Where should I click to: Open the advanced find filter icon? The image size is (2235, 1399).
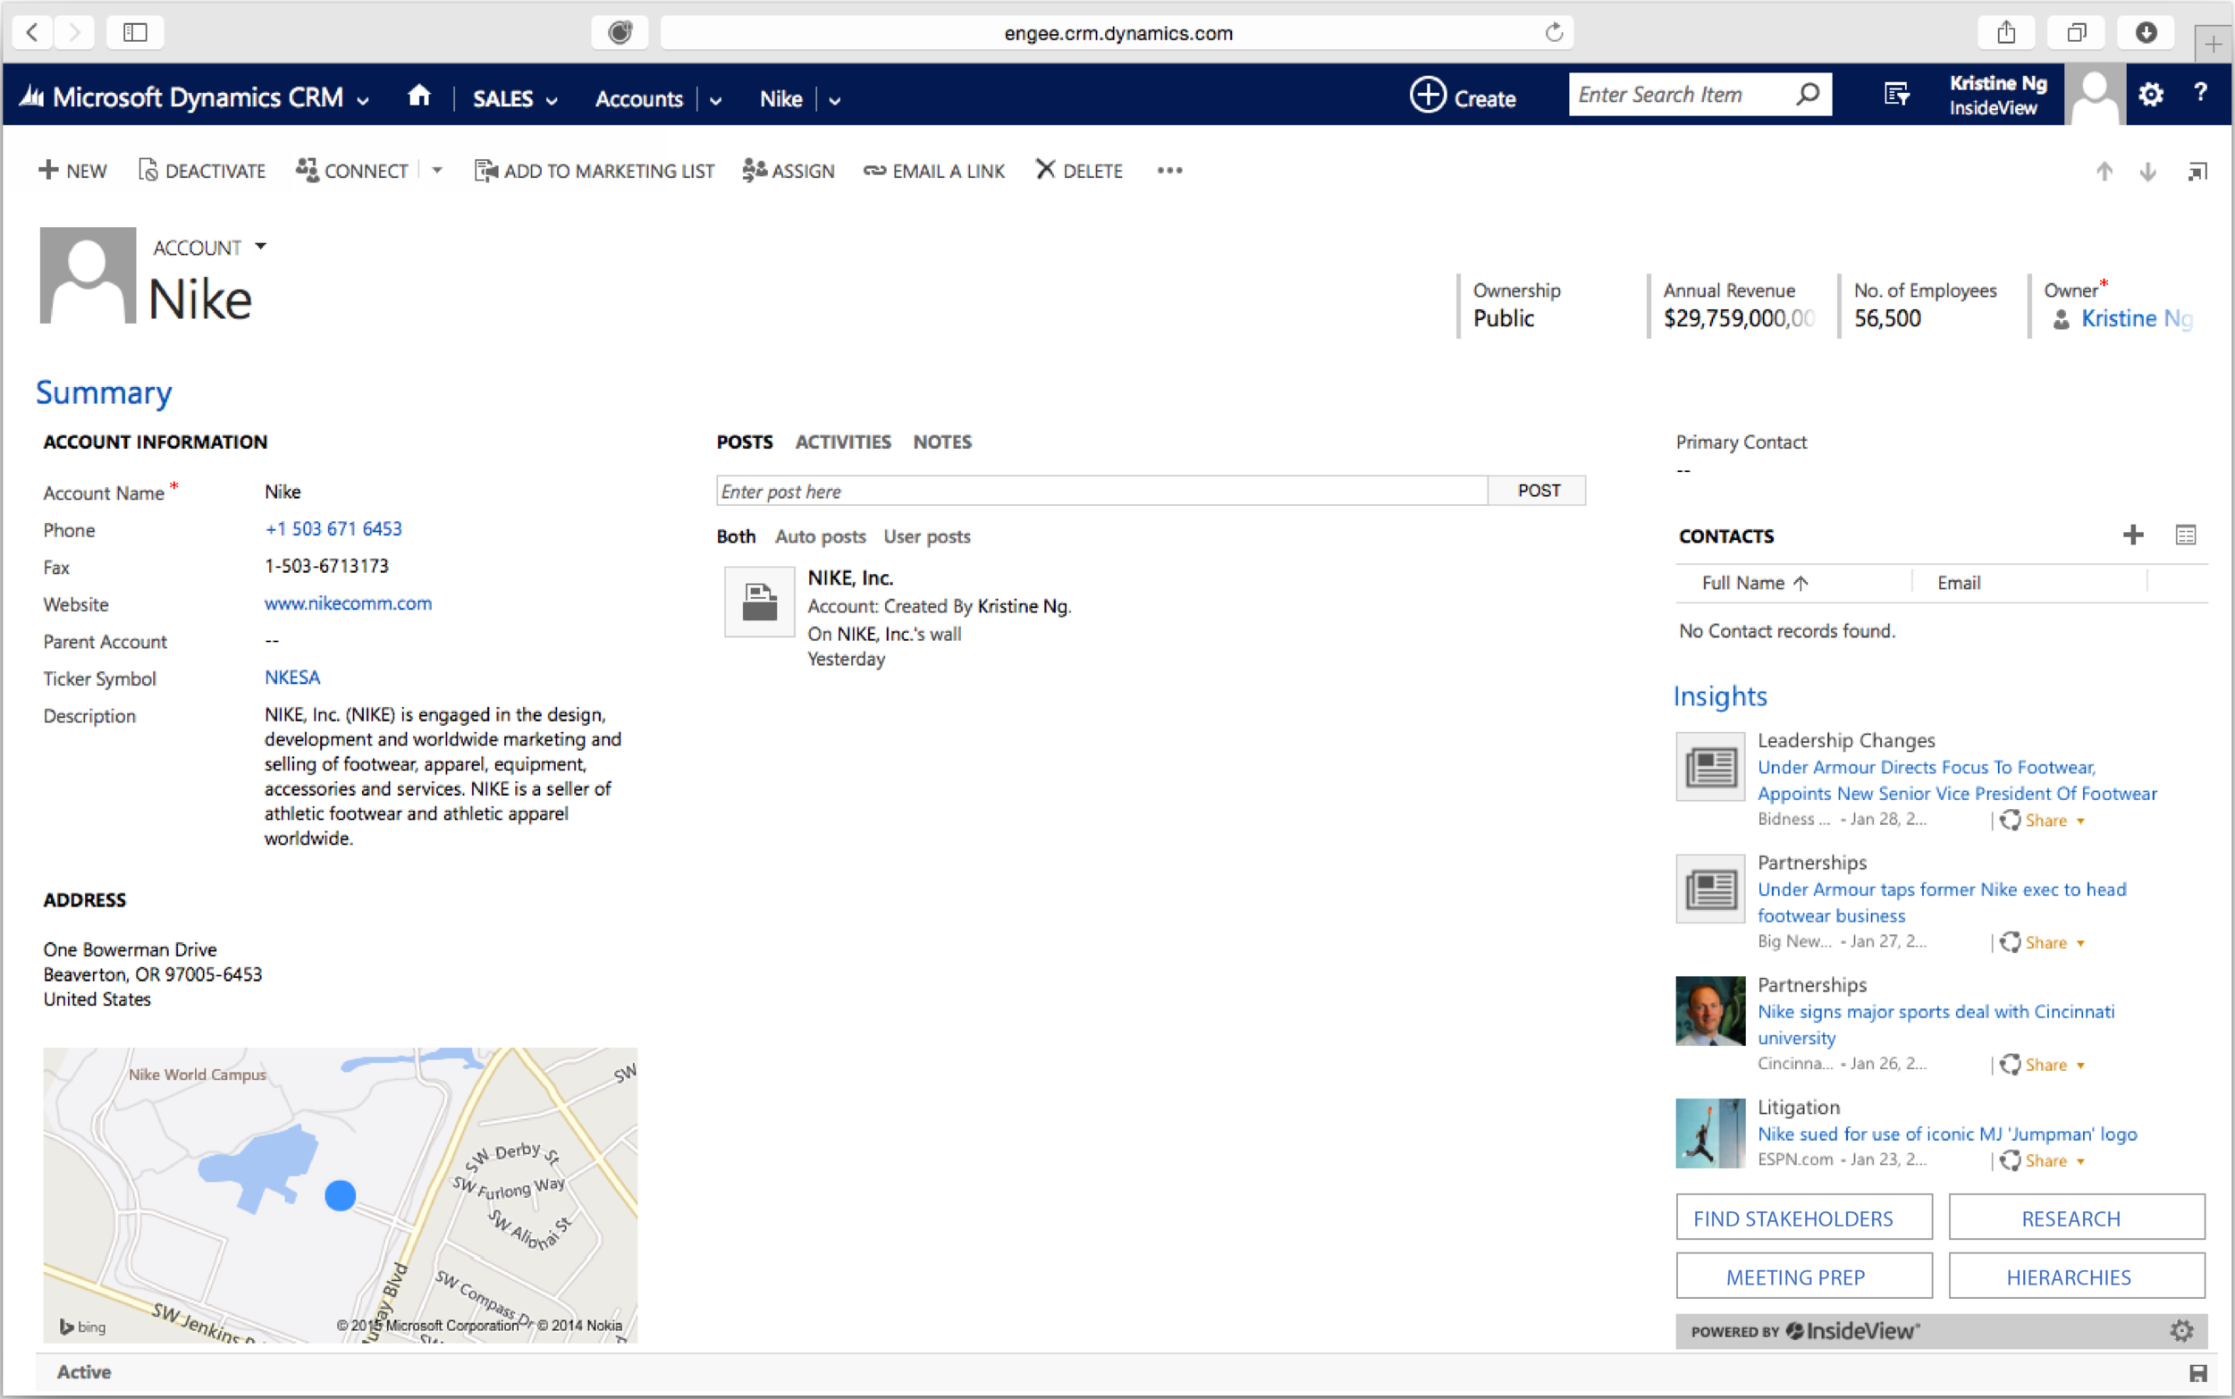tap(1896, 96)
